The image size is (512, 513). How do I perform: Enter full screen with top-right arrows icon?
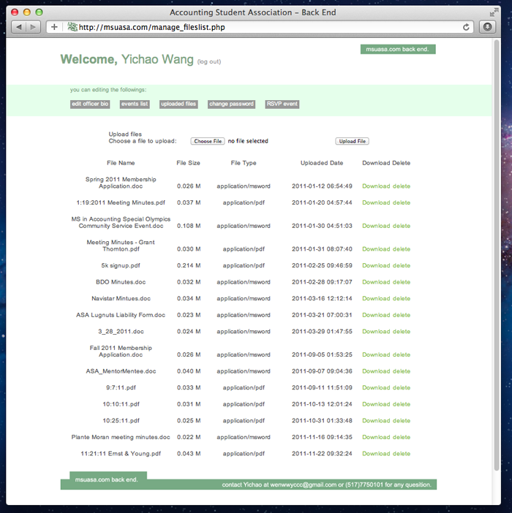pos(493,12)
